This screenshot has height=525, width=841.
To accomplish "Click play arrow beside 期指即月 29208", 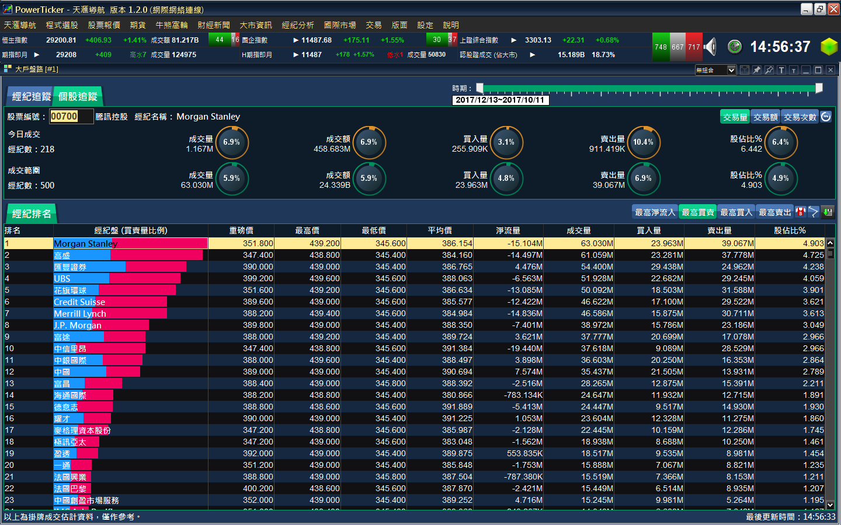I will click(37, 55).
